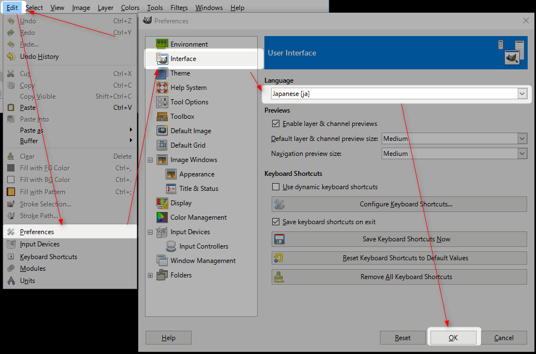Click Reset Keyboard Shortcuts to Default Values
This screenshot has height=354, width=536.
click(x=399, y=258)
